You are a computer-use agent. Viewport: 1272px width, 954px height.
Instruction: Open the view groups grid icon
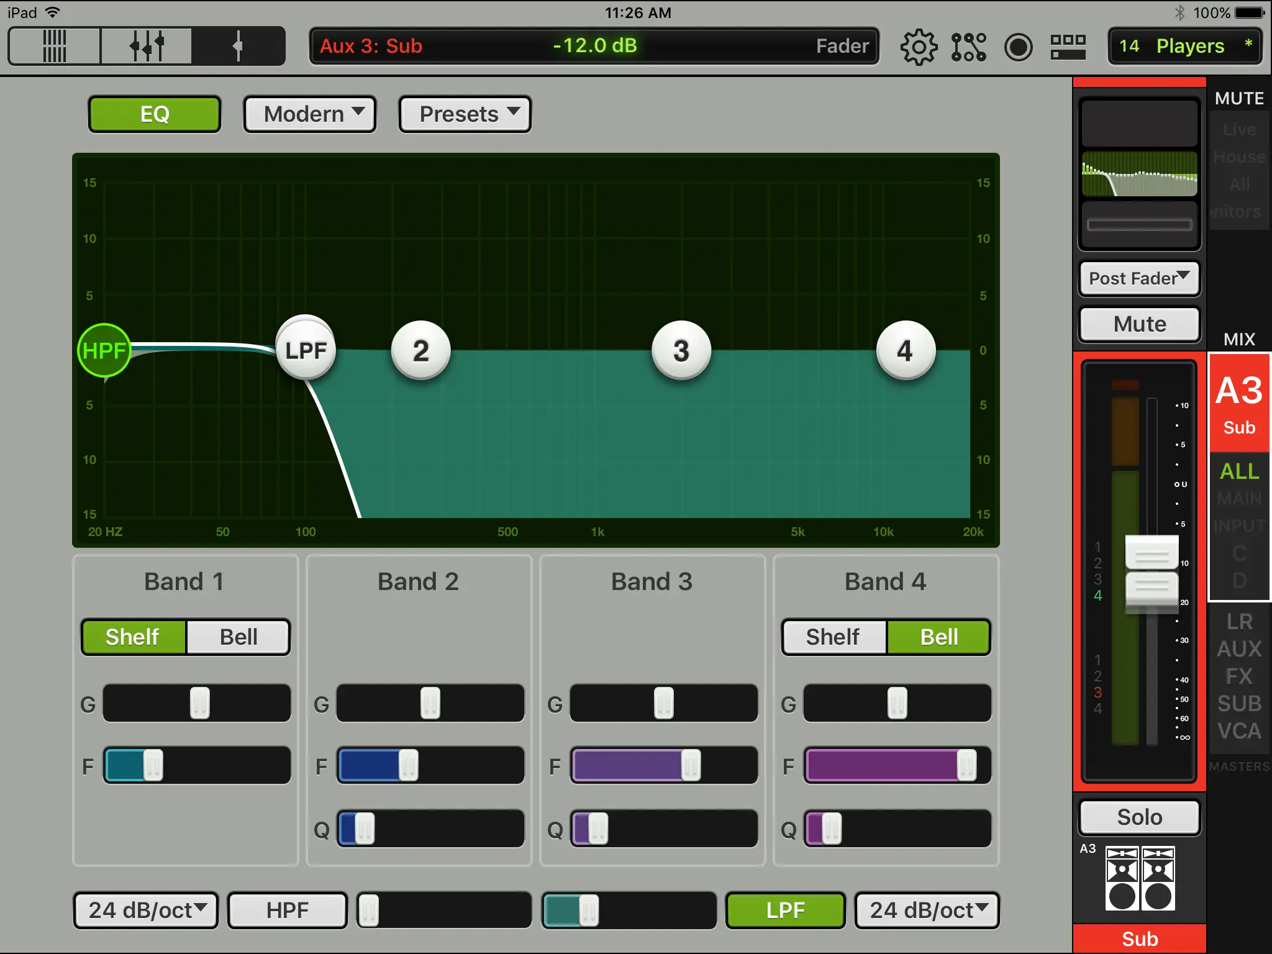coord(1068,47)
